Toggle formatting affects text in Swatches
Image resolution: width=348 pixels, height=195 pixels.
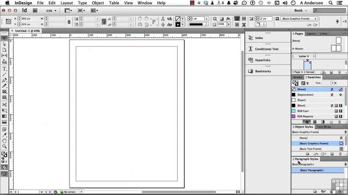coord(308,83)
